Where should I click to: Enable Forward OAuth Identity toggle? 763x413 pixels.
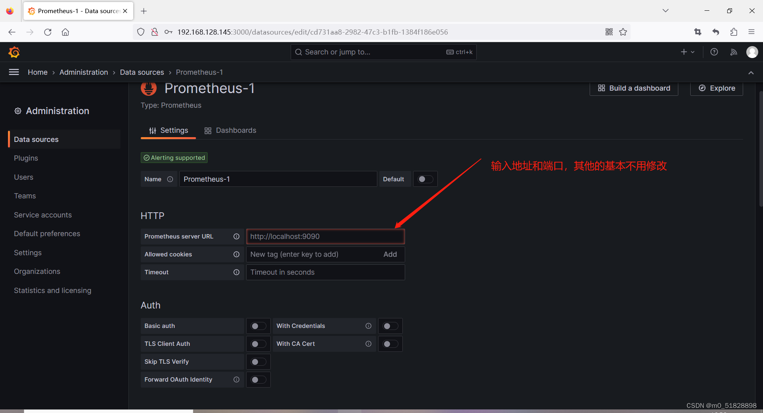[258, 380]
